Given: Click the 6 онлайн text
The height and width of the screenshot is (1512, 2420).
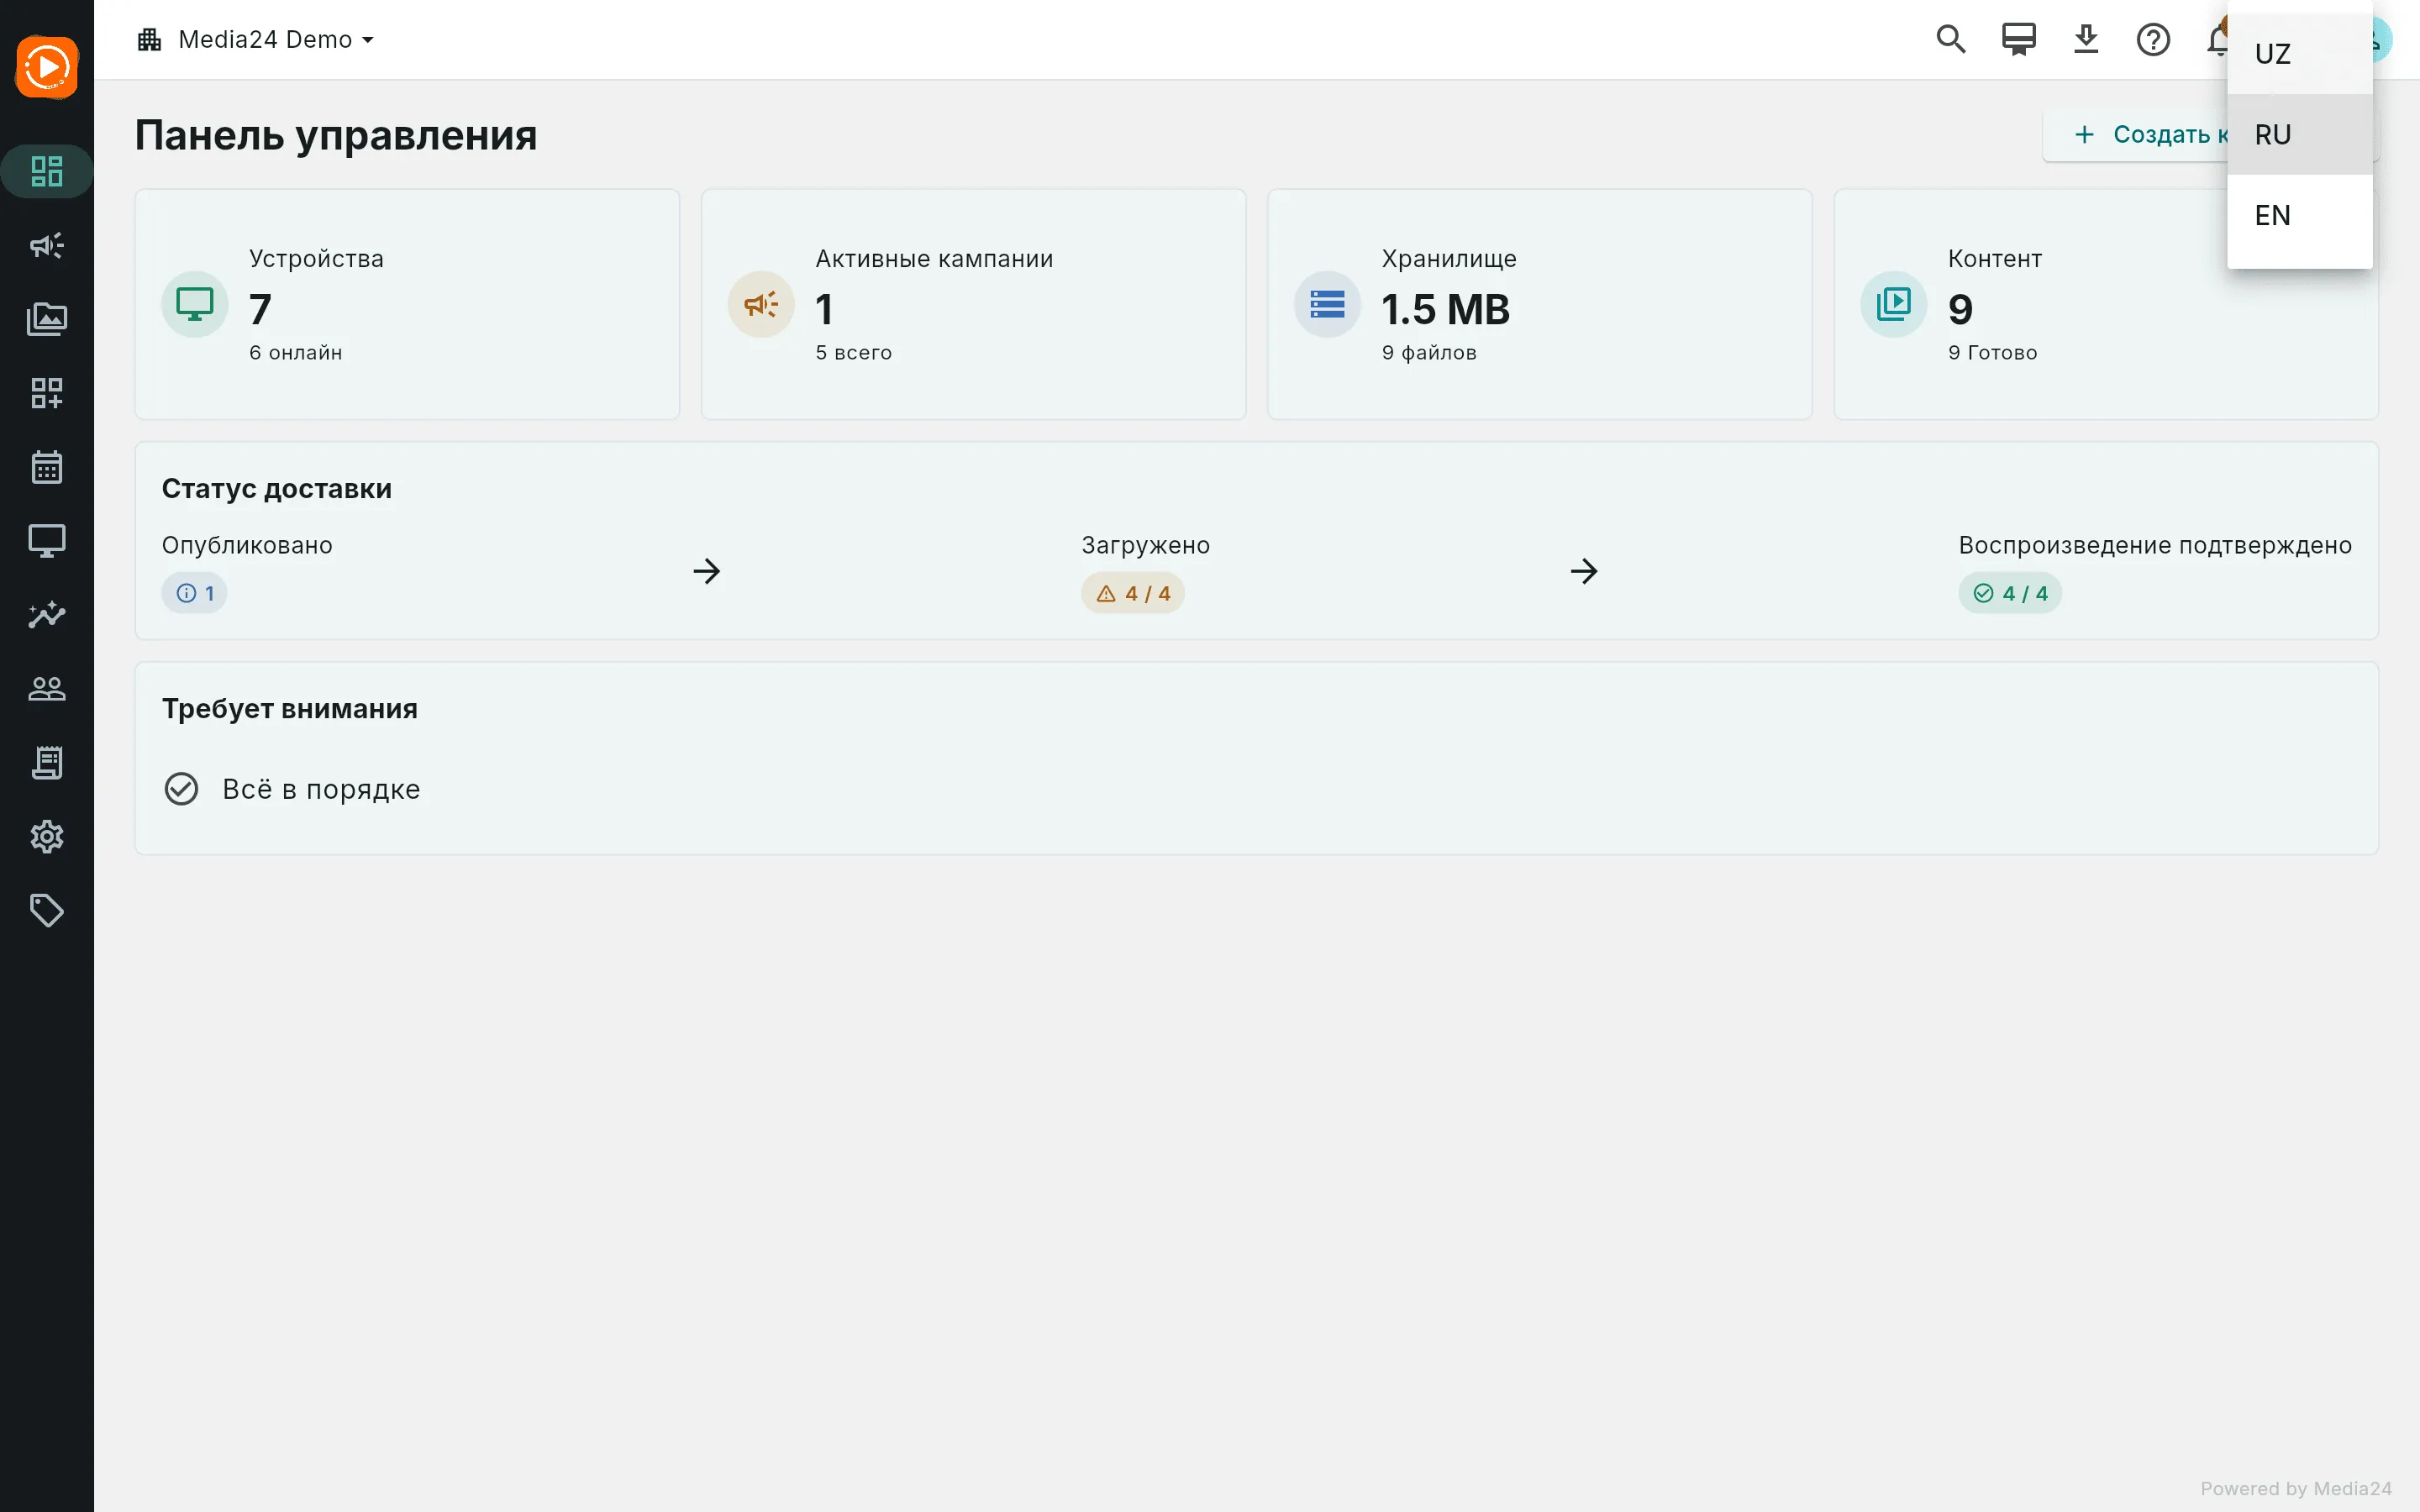Looking at the screenshot, I should click(x=296, y=352).
